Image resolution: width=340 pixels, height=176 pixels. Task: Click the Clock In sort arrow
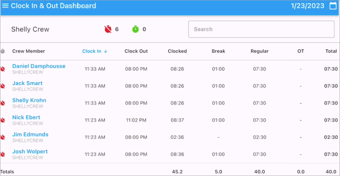[106, 51]
